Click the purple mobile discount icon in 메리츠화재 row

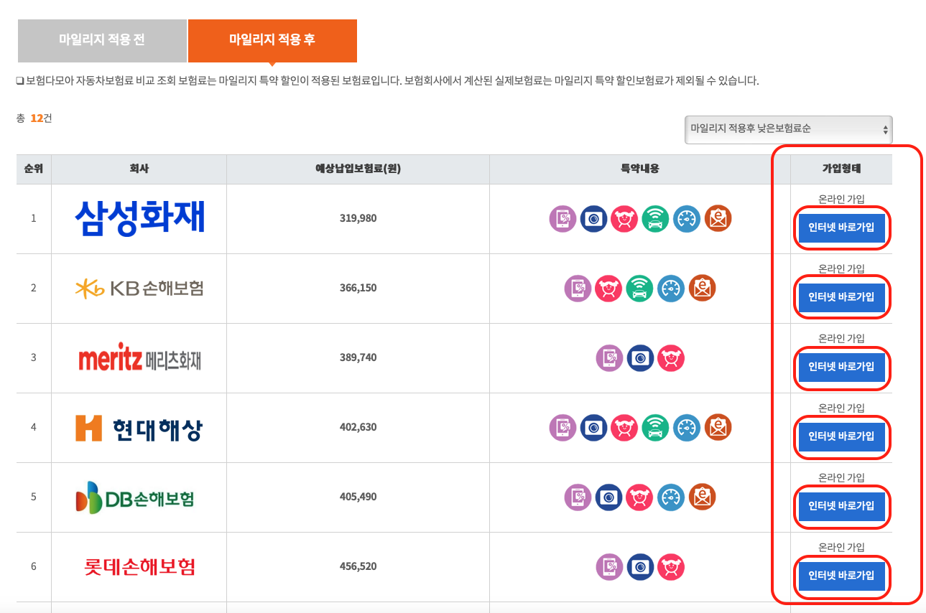click(610, 358)
